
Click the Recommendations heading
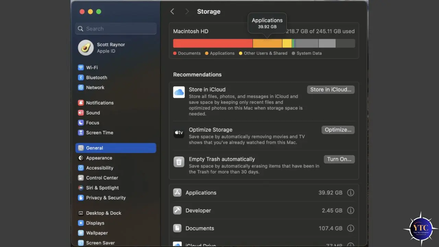[197, 74]
